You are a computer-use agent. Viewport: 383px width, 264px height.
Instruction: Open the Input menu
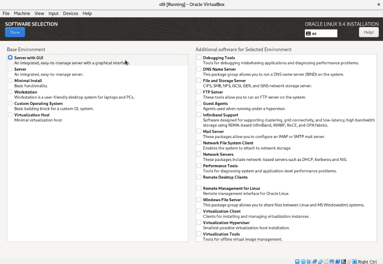coord(53,14)
